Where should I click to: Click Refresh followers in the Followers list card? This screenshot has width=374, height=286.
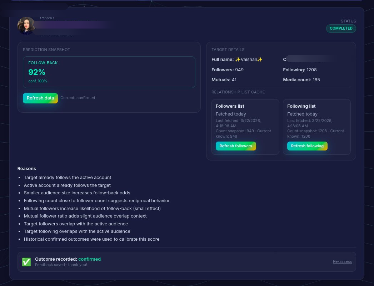pos(236,146)
